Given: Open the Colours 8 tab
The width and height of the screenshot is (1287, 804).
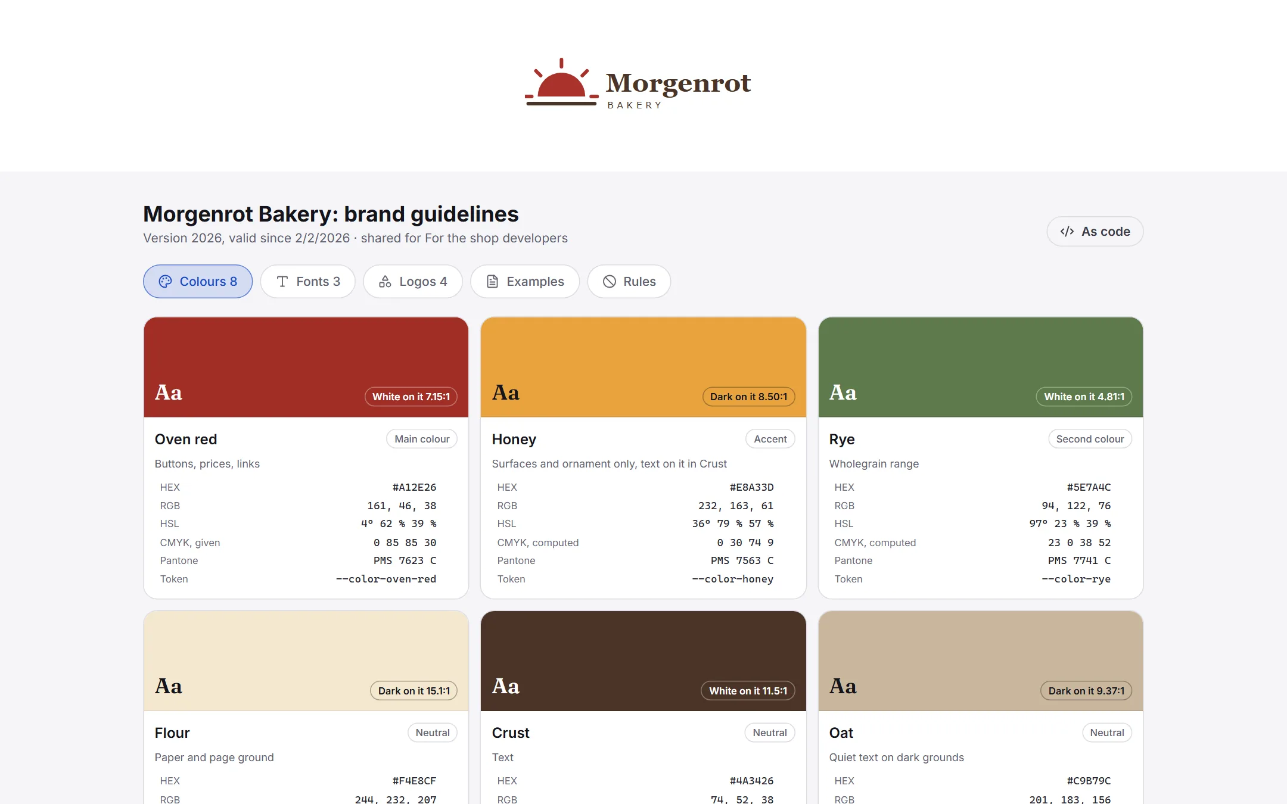Looking at the screenshot, I should (198, 282).
